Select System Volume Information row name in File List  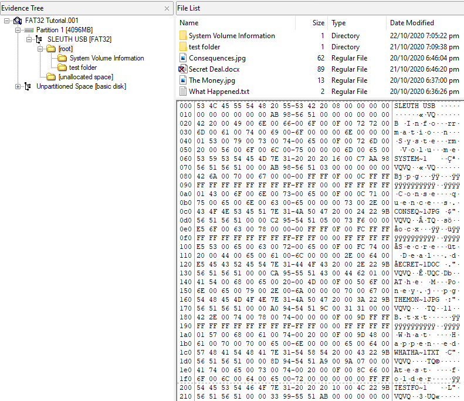232,36
